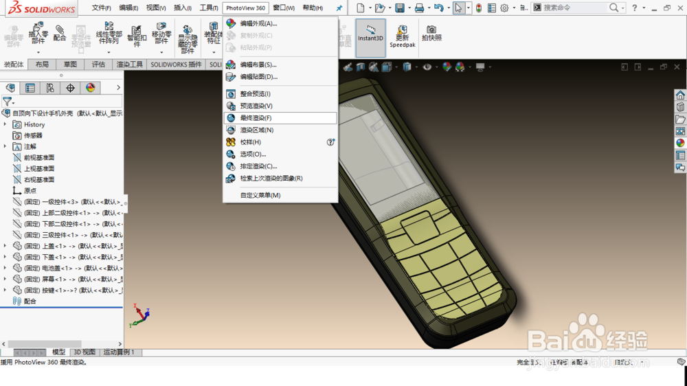
Task: Open File Explorer folder in task pane
Action: [680, 120]
